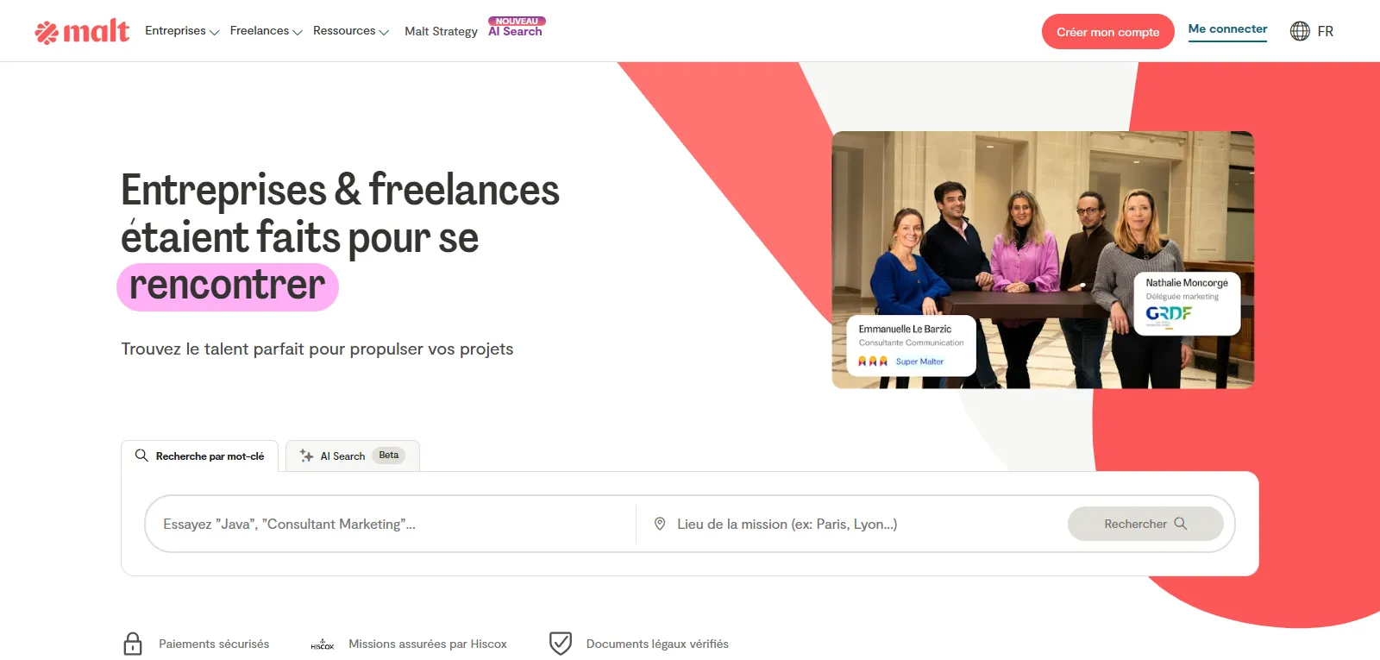Click the Créer mon compte button
The height and width of the screenshot is (660, 1380).
point(1107,32)
